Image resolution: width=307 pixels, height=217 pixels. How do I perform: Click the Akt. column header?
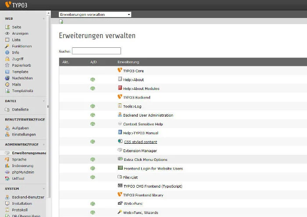coord(66,62)
